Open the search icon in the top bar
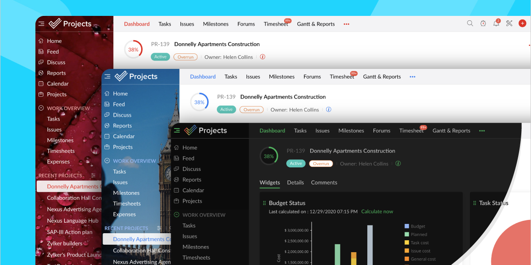Screen dimensions: 531x265 pos(470,23)
